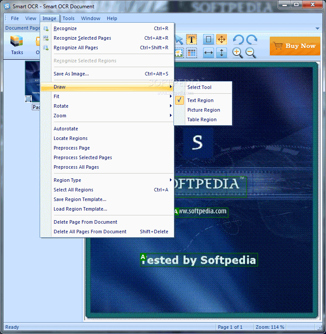
Task: Click the open Image menu title
Action: tap(49, 18)
